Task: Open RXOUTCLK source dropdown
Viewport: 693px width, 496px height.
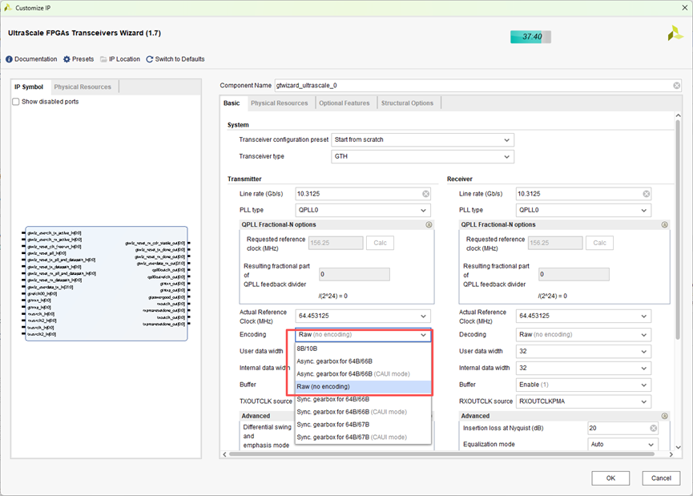Action: [583, 401]
